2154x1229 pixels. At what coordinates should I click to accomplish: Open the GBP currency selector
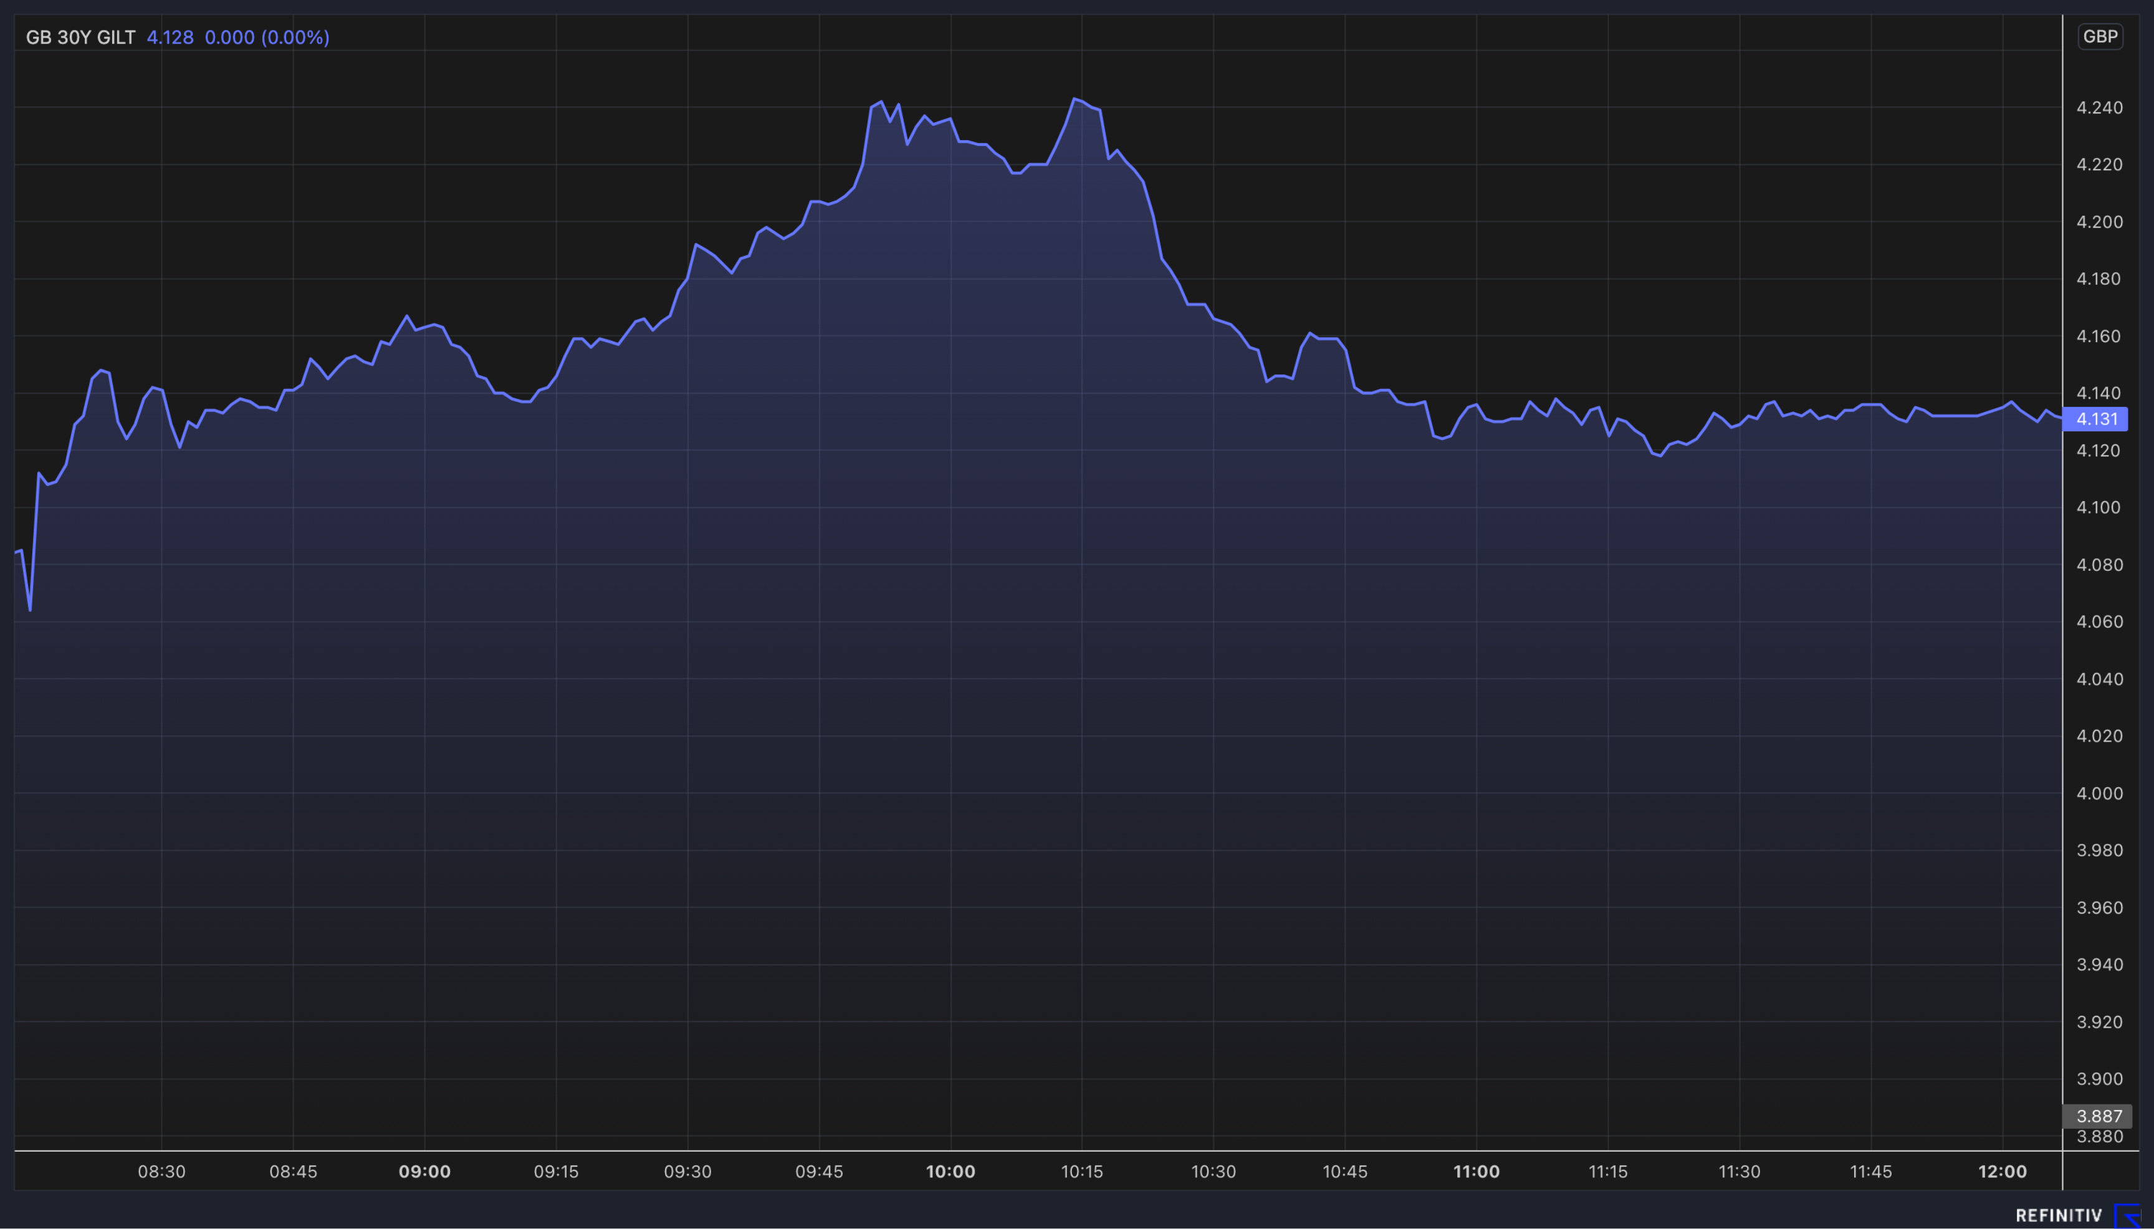pyautogui.click(x=2100, y=36)
